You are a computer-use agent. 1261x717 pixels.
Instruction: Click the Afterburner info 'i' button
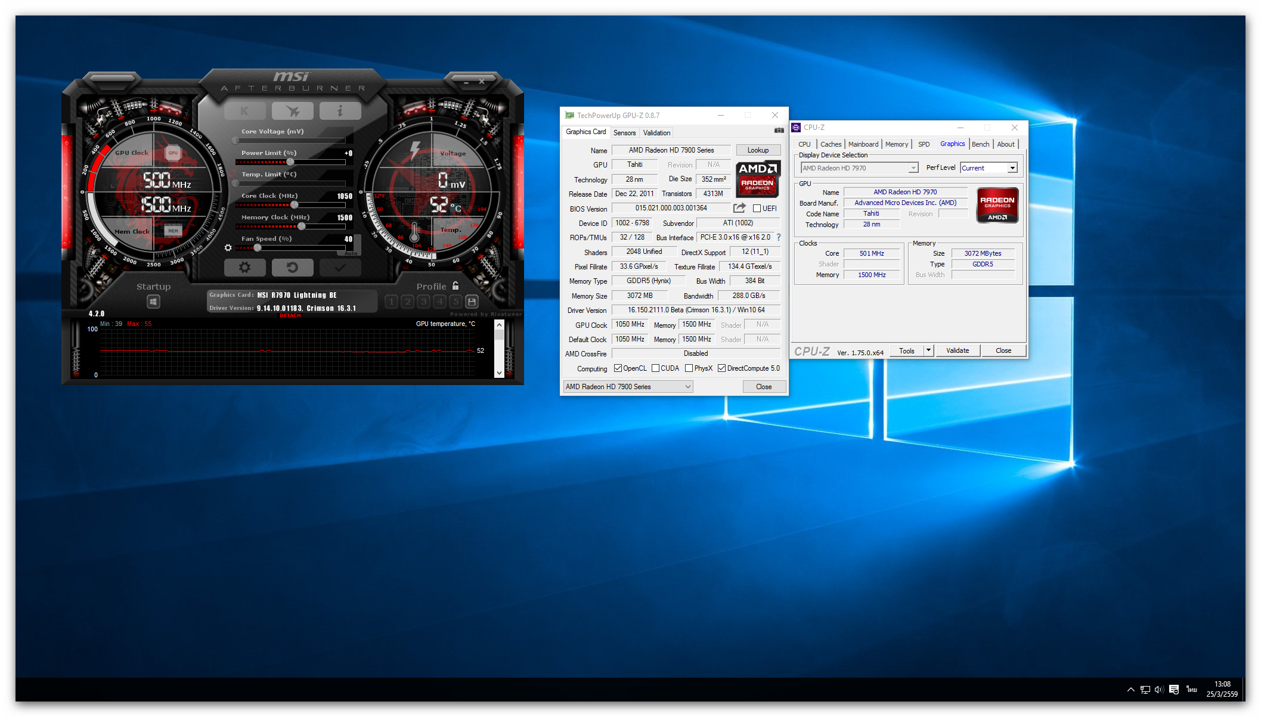pyautogui.click(x=340, y=111)
